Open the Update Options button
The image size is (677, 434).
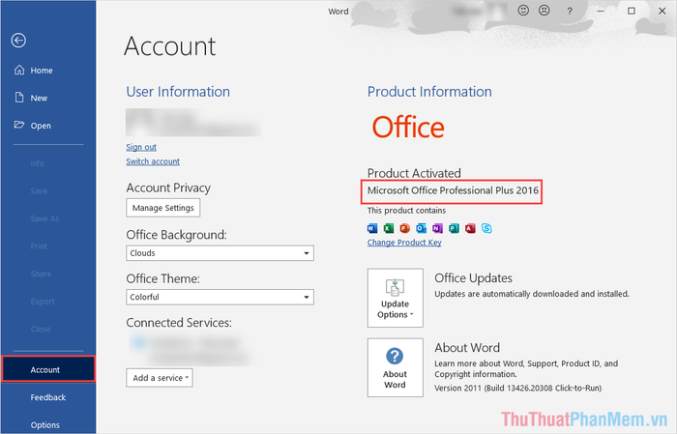(x=395, y=298)
